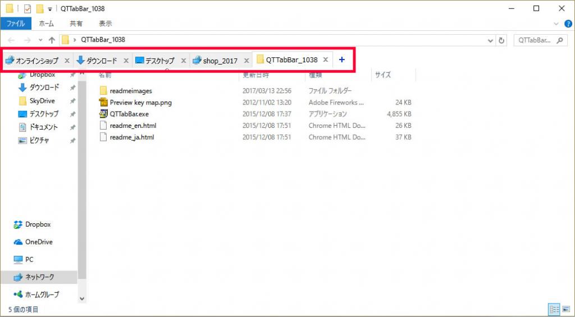Switch to the shop_2017 tab

pyautogui.click(x=220, y=61)
